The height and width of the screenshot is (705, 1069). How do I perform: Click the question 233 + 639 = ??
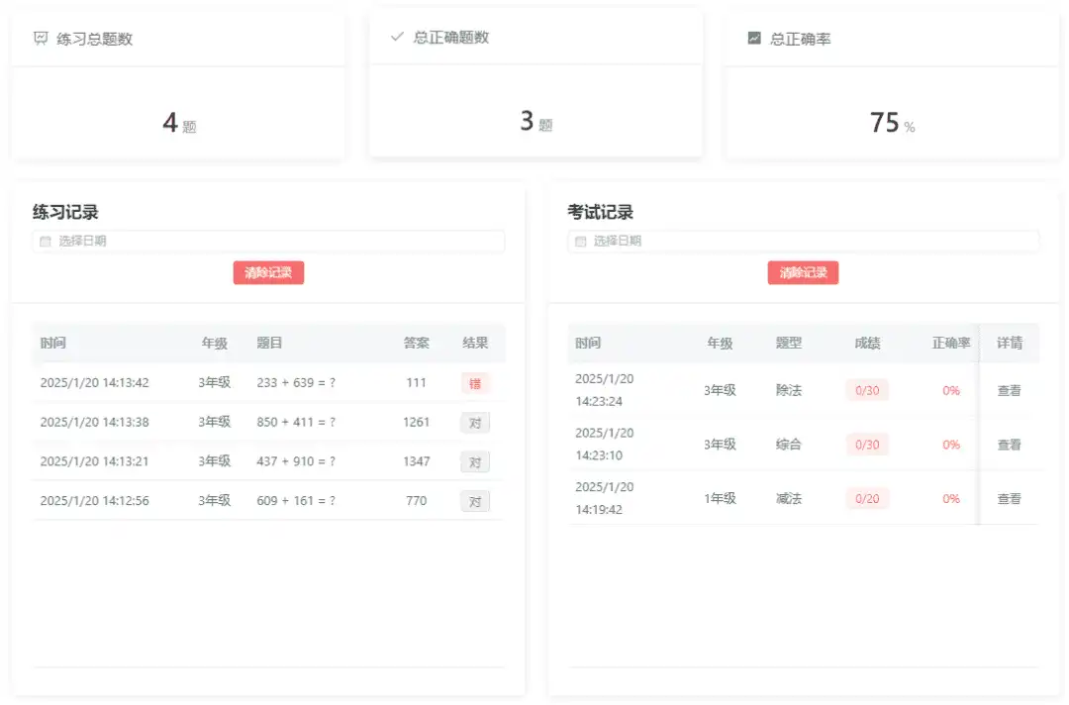coord(296,382)
